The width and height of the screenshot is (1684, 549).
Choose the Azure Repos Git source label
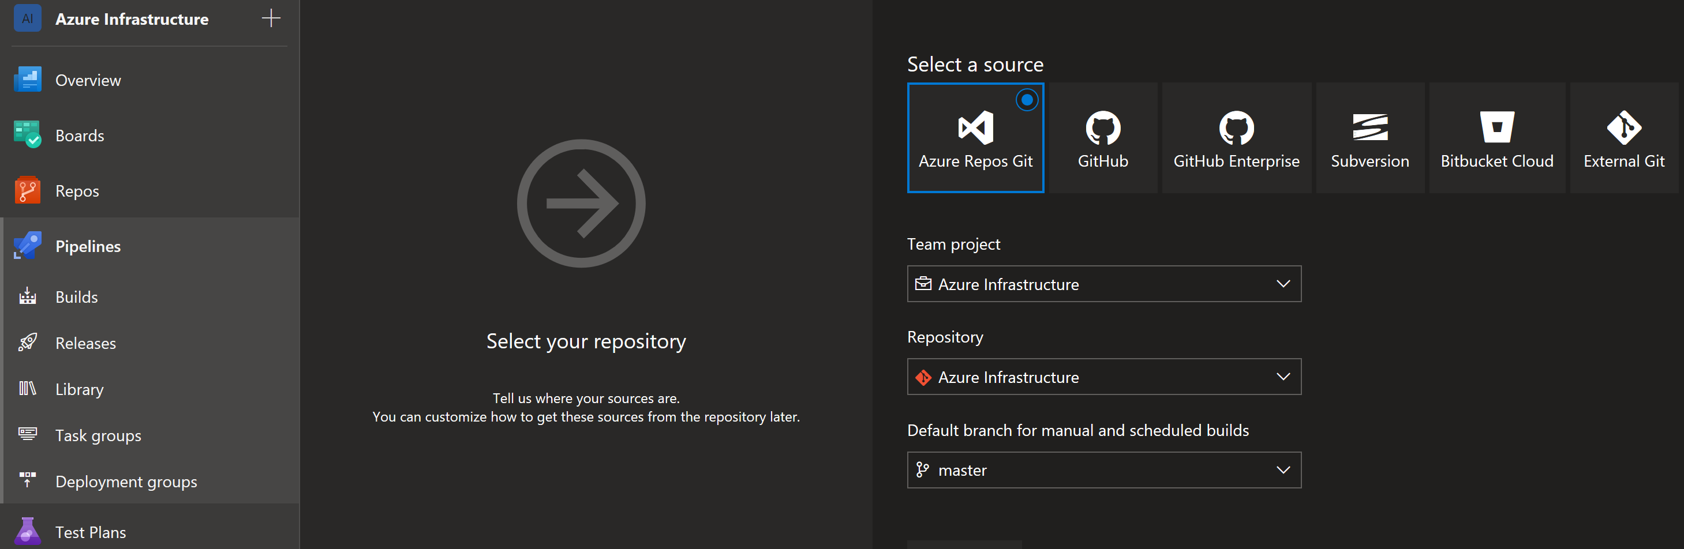[975, 161]
